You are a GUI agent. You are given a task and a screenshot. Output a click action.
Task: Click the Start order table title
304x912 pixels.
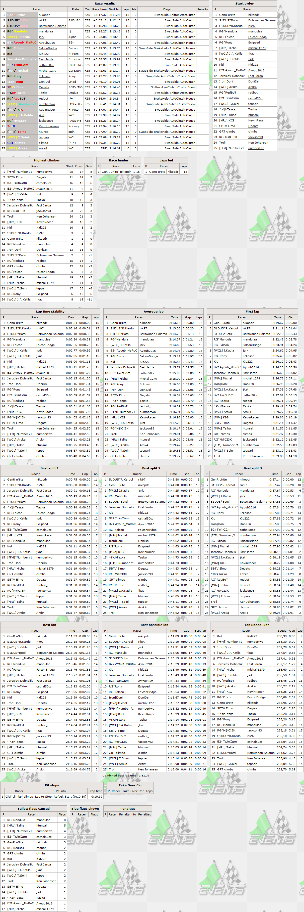[x=244, y=4]
